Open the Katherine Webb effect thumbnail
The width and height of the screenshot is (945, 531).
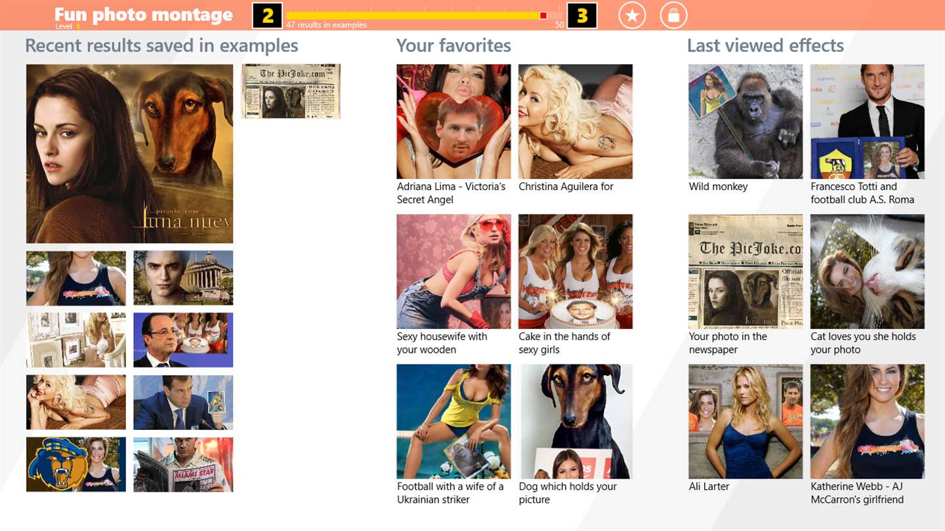pyautogui.click(x=868, y=422)
